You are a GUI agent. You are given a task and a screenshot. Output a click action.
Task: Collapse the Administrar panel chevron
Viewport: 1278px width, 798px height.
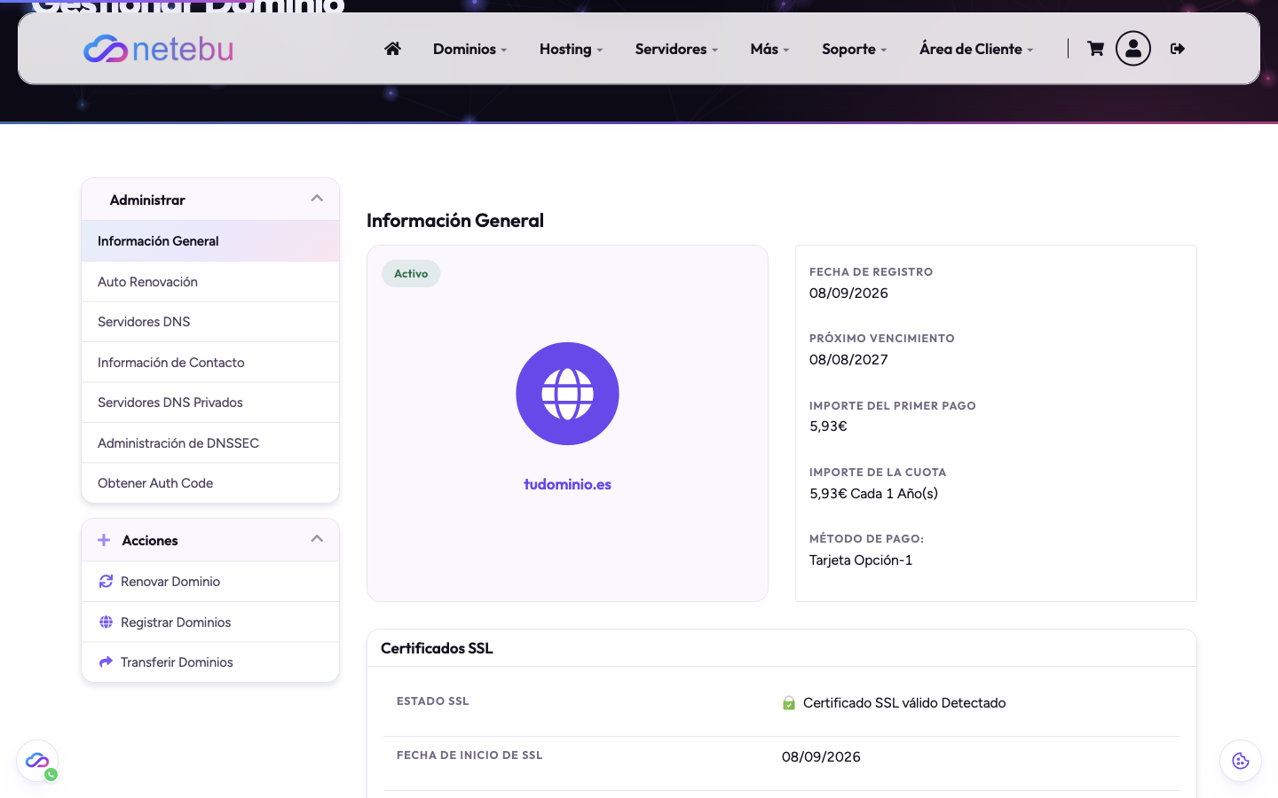pyautogui.click(x=317, y=199)
